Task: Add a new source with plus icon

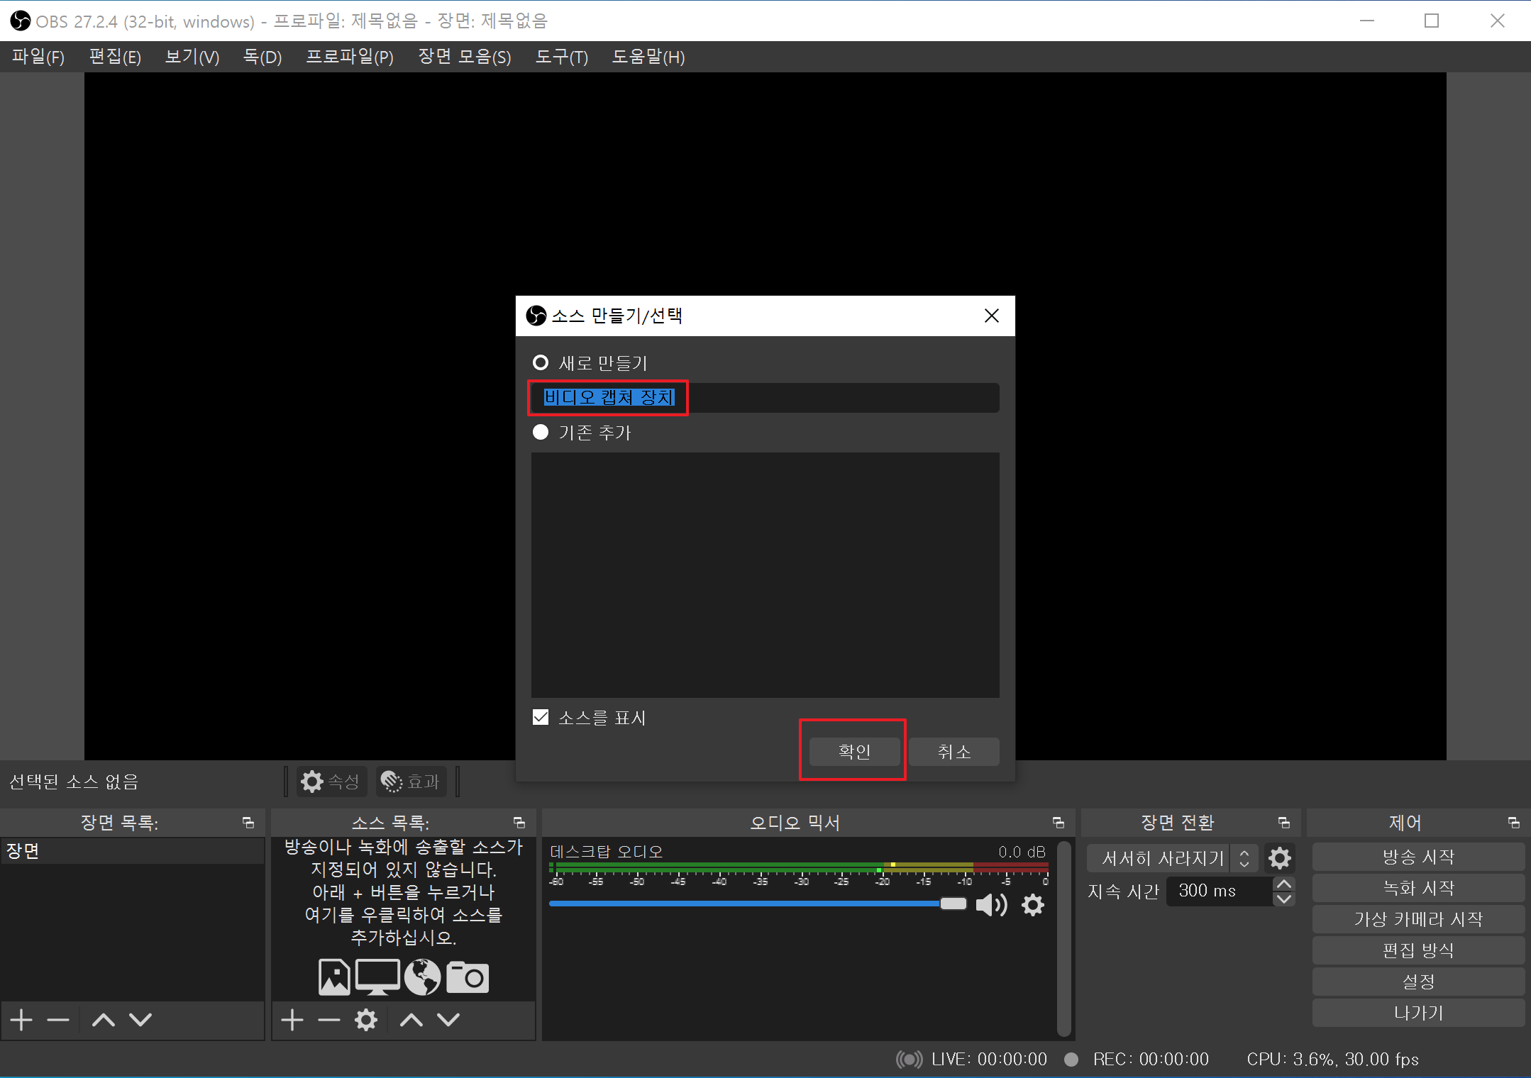Action: tap(292, 1020)
